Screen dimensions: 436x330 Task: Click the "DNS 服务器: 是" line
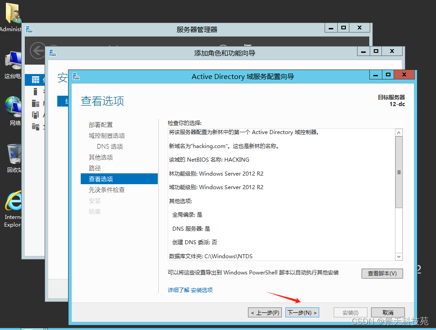click(x=191, y=228)
